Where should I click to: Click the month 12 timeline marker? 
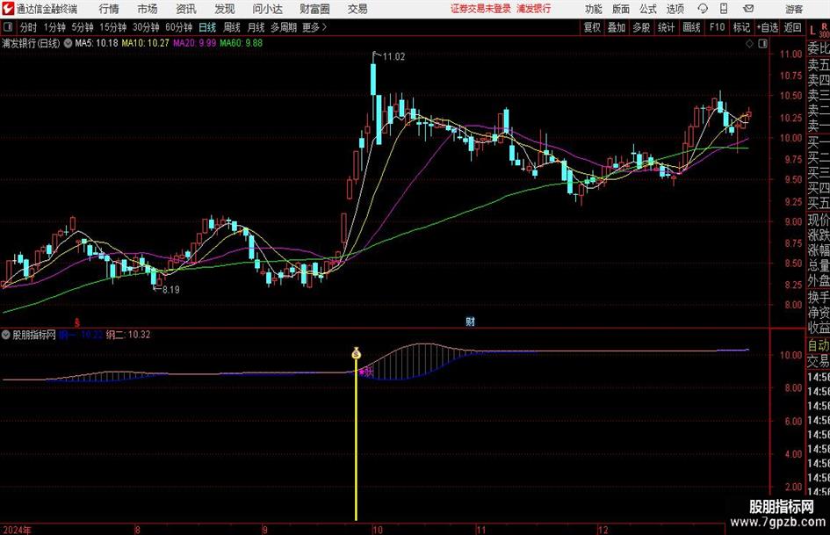[603, 530]
